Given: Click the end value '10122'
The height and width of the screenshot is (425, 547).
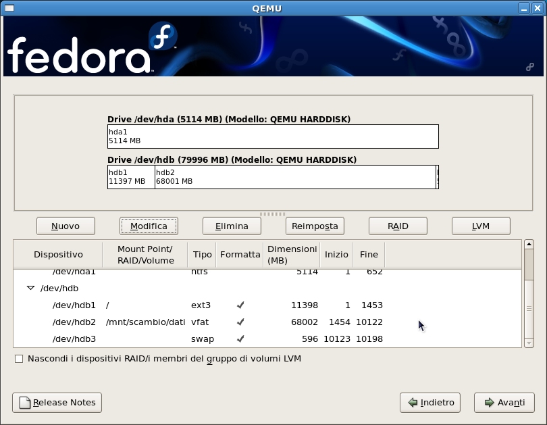Looking at the screenshot, I should pyautogui.click(x=369, y=322).
